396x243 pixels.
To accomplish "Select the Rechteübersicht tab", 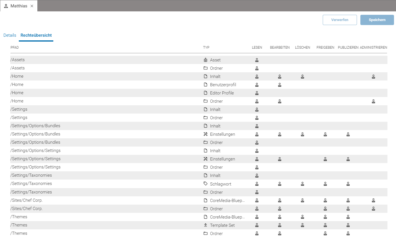I will 36,35.
